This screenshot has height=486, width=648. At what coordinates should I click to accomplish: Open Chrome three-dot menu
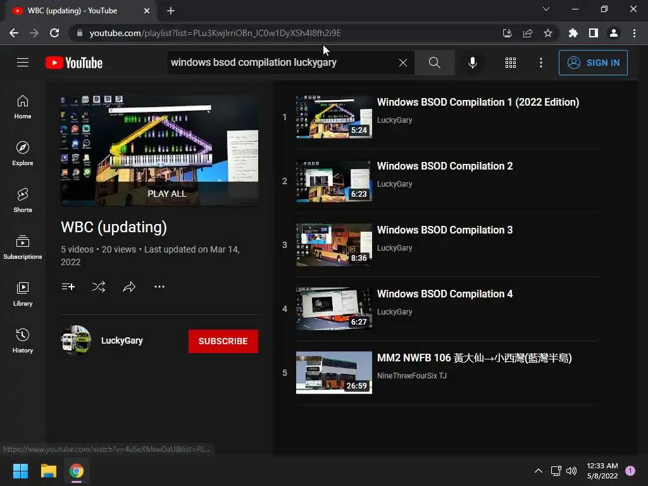(634, 33)
